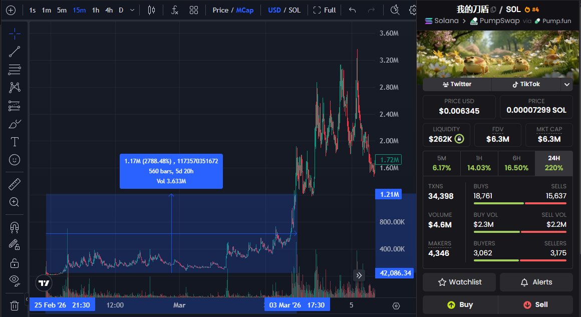Viewport: 581px width, 317px height.
Task: Copy the token name with copy icon
Action: pyautogui.click(x=493, y=9)
